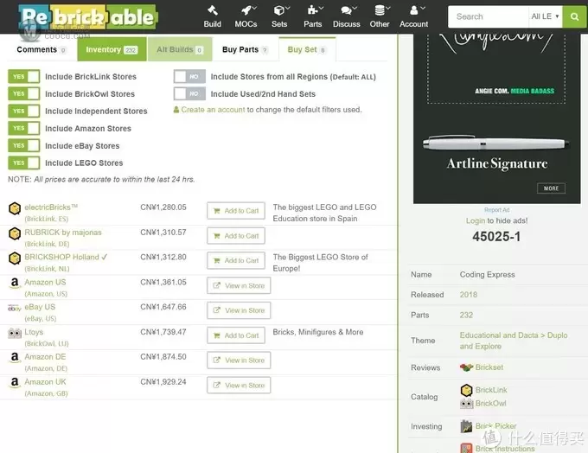Toggle Include Amazon Stores switch
The width and height of the screenshot is (588, 453).
click(24, 128)
